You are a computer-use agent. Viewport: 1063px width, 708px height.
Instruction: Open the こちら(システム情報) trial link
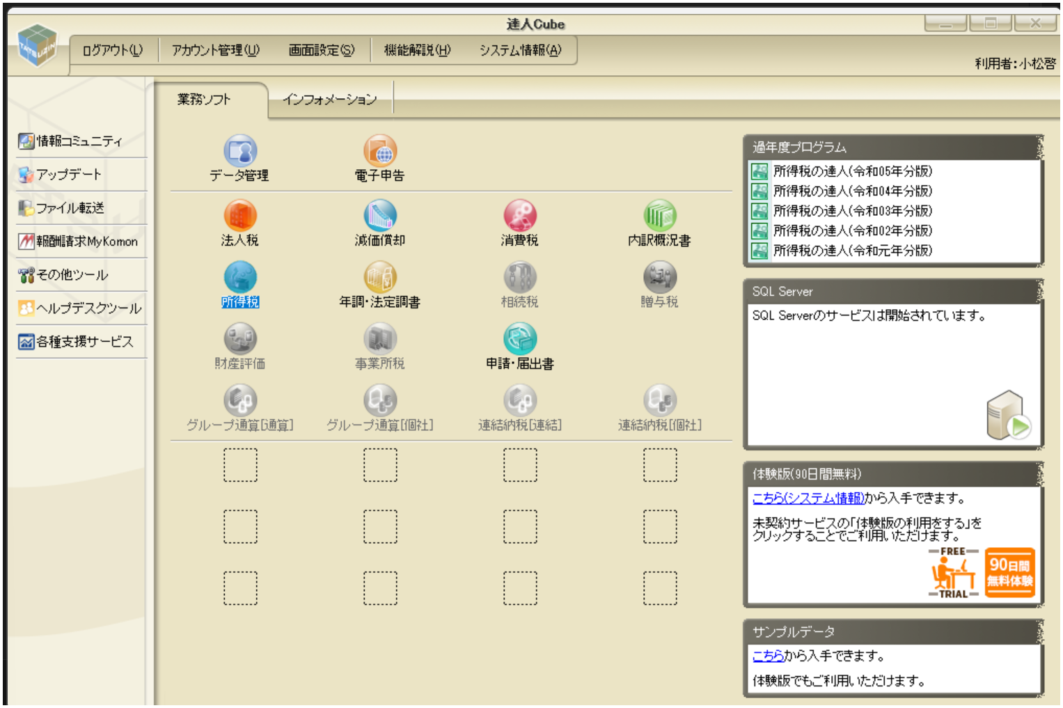pos(808,498)
